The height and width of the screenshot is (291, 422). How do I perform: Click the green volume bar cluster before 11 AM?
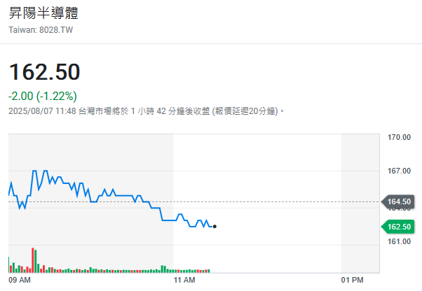click(163, 269)
